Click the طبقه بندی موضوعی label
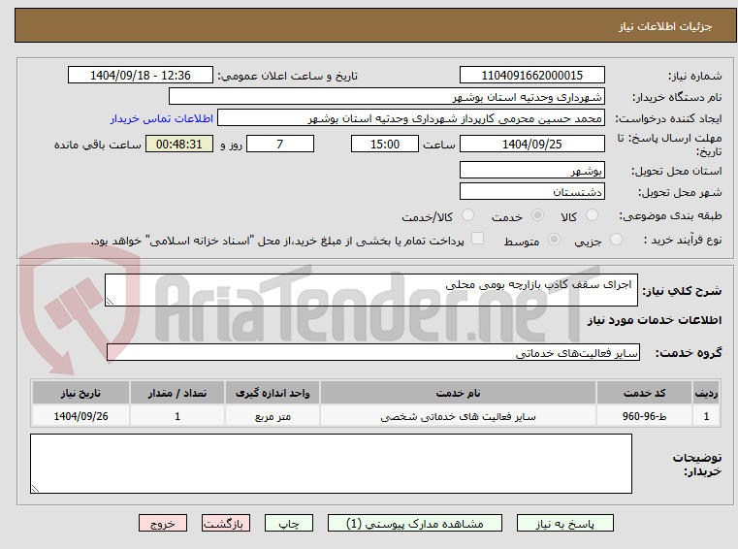 pos(670,215)
